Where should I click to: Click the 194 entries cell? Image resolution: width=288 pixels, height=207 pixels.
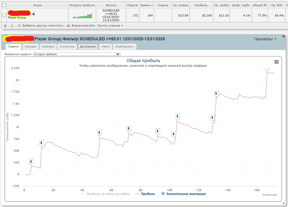click(150, 16)
